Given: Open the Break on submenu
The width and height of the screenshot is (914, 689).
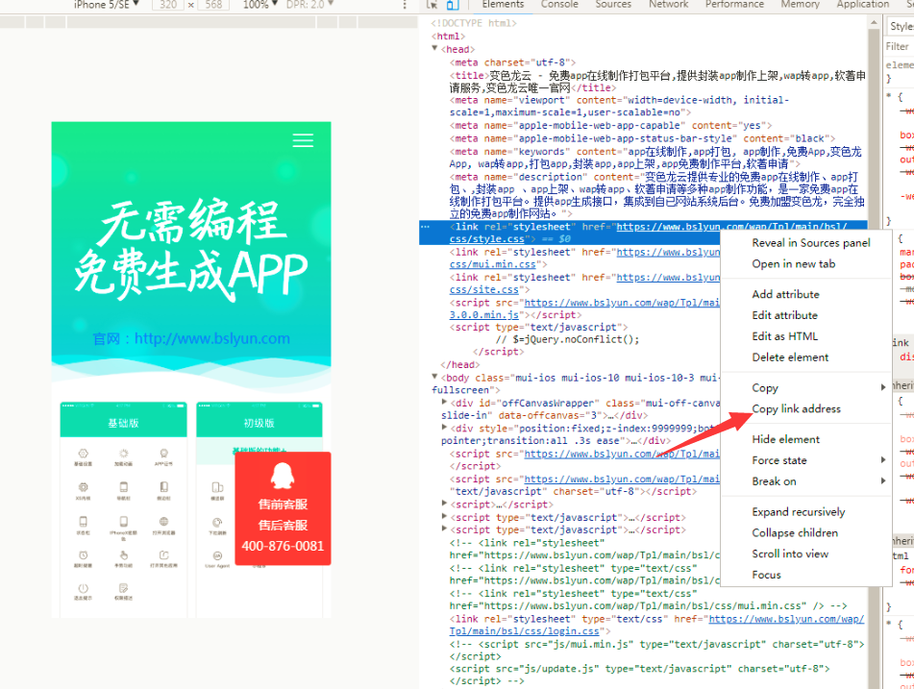Looking at the screenshot, I should pyautogui.click(x=806, y=480).
